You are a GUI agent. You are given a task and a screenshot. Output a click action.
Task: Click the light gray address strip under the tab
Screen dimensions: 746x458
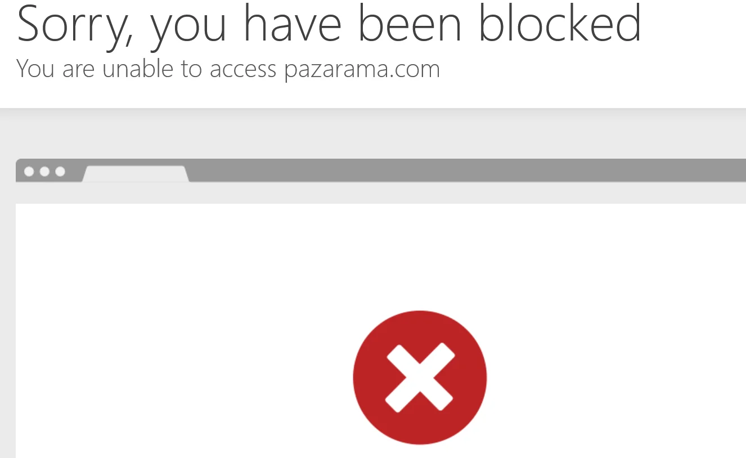pyautogui.click(x=381, y=193)
